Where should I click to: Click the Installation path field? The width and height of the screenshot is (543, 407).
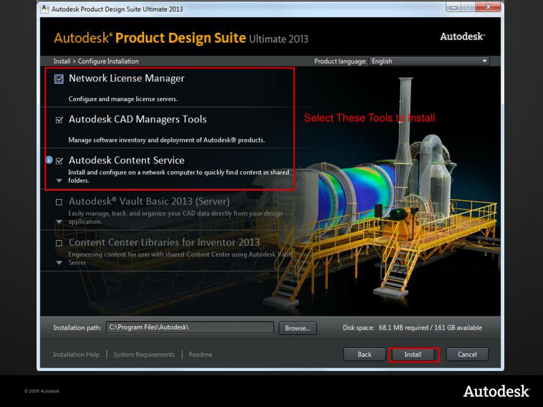click(x=190, y=328)
